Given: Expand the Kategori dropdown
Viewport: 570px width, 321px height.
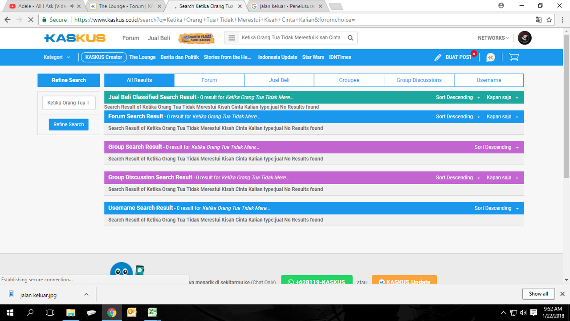Looking at the screenshot, I should [x=57, y=57].
